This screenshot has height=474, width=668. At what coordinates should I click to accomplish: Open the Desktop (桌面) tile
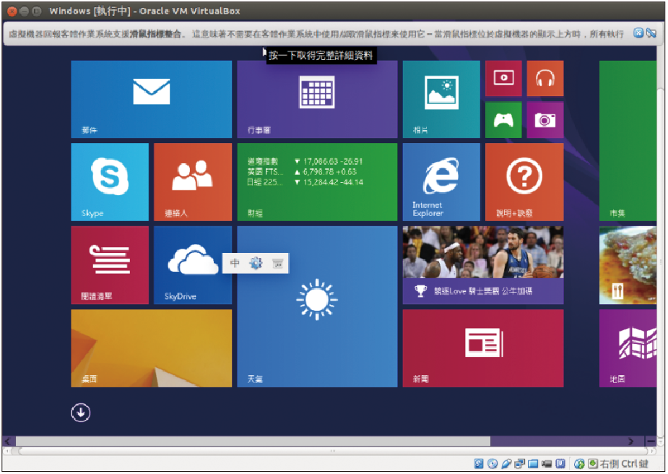click(151, 348)
